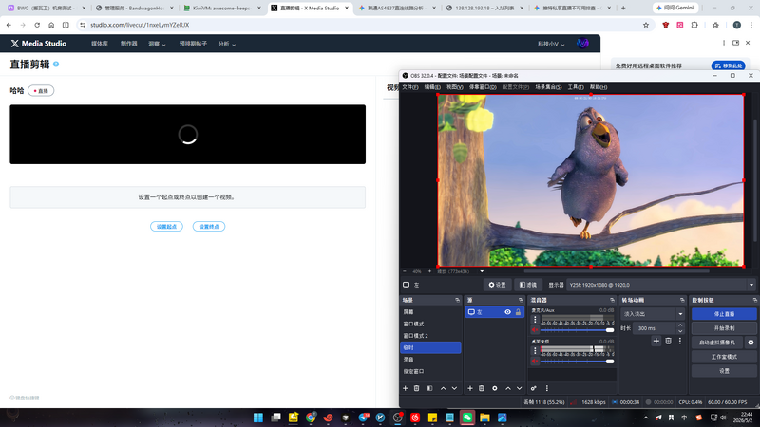The height and width of the screenshot is (427, 760).
Task: Open options dots for desktop audio channel
Action: (x=535, y=350)
